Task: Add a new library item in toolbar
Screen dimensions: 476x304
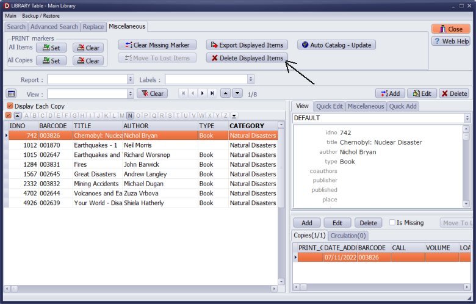Action: pyautogui.click(x=390, y=93)
